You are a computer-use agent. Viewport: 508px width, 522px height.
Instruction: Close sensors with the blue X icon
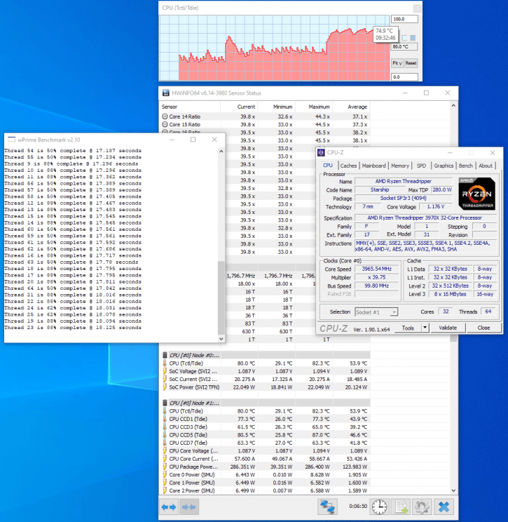pyautogui.click(x=444, y=506)
